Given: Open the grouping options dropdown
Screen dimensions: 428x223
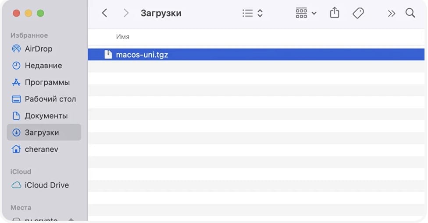Looking at the screenshot, I should 306,13.
